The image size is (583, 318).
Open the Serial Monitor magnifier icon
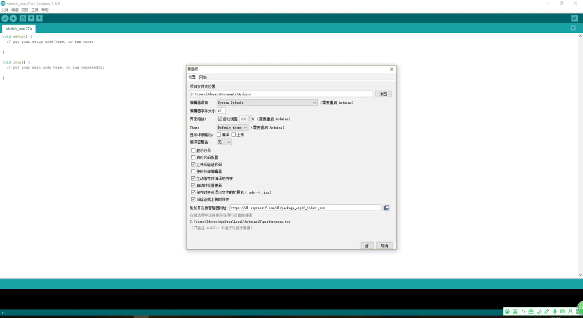pyautogui.click(x=575, y=18)
